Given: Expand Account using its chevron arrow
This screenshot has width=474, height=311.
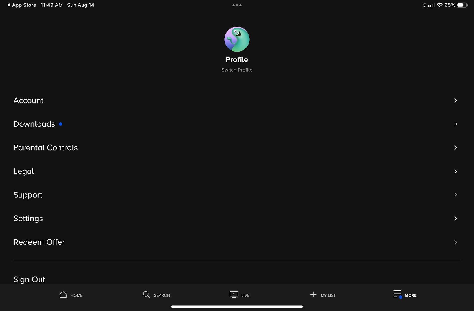Looking at the screenshot, I should 455,100.
